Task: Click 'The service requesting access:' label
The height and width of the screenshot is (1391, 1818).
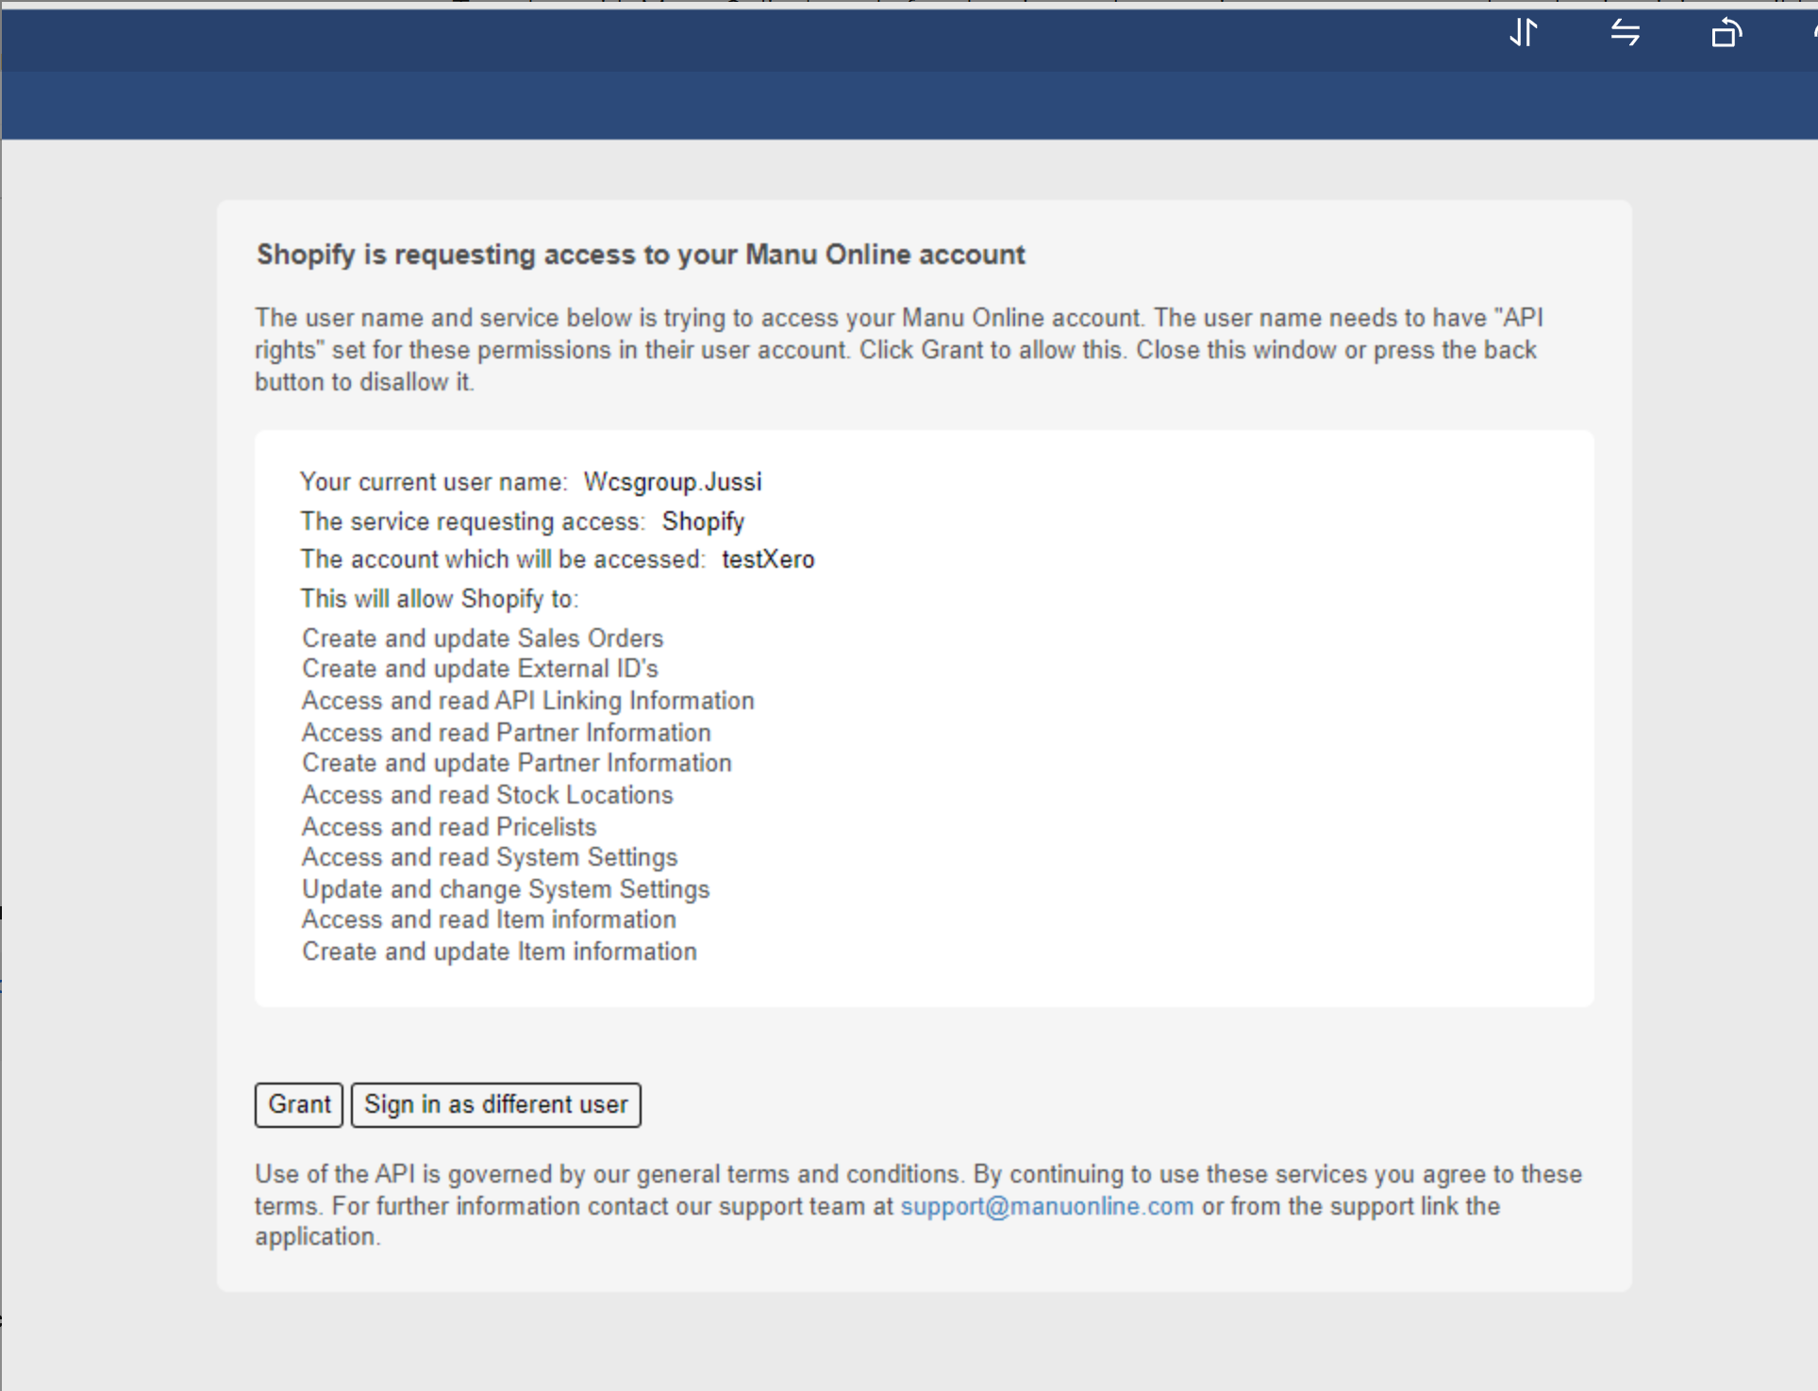Action: [473, 522]
